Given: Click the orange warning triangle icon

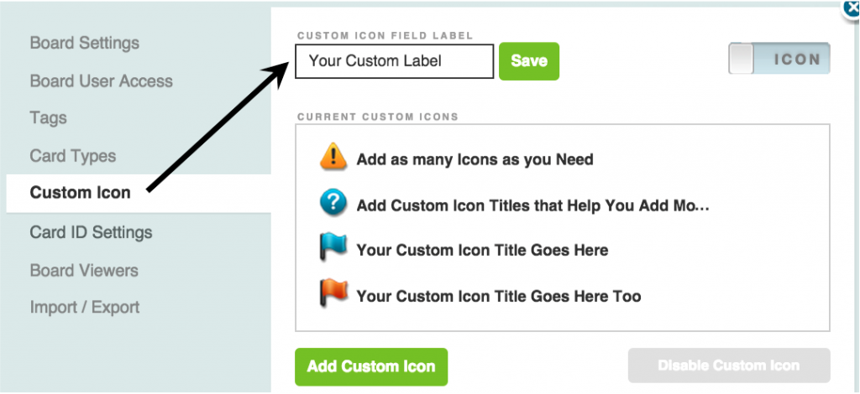Looking at the screenshot, I should coord(333,158).
